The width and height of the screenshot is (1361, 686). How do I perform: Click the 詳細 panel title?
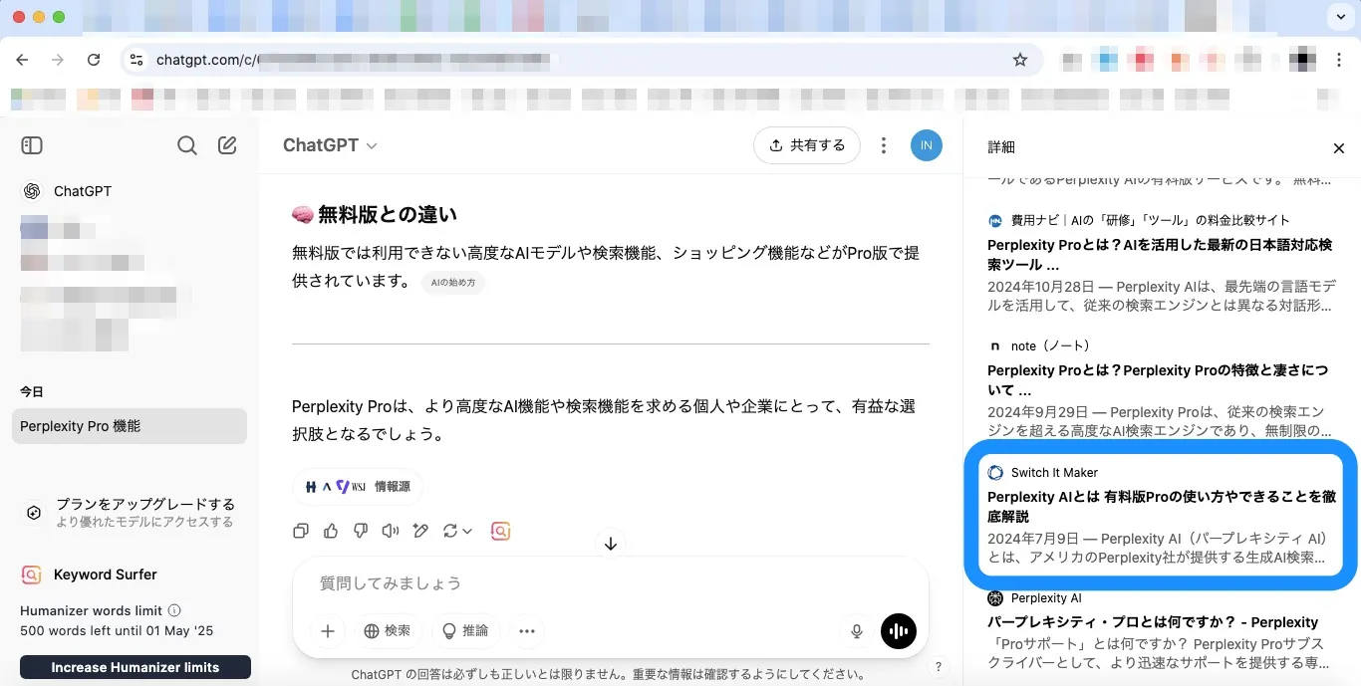1001,146
